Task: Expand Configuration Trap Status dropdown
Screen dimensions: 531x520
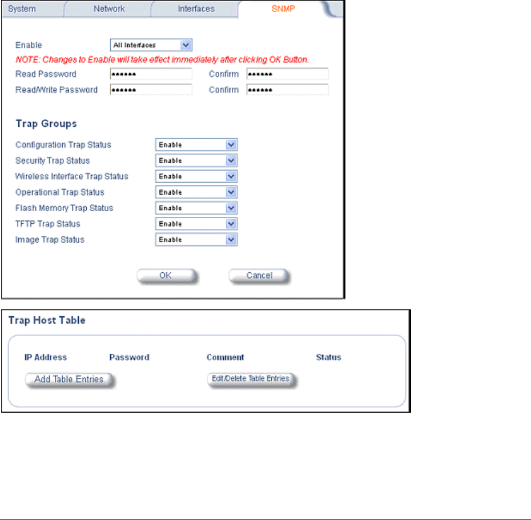Action: click(196, 144)
